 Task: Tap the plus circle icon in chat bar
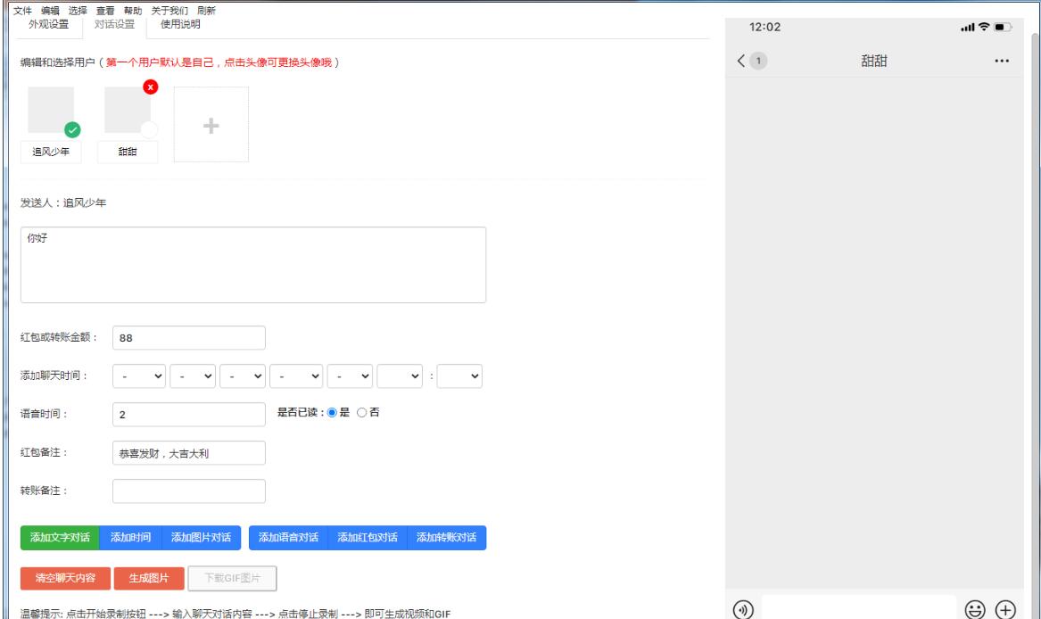[x=1005, y=609]
